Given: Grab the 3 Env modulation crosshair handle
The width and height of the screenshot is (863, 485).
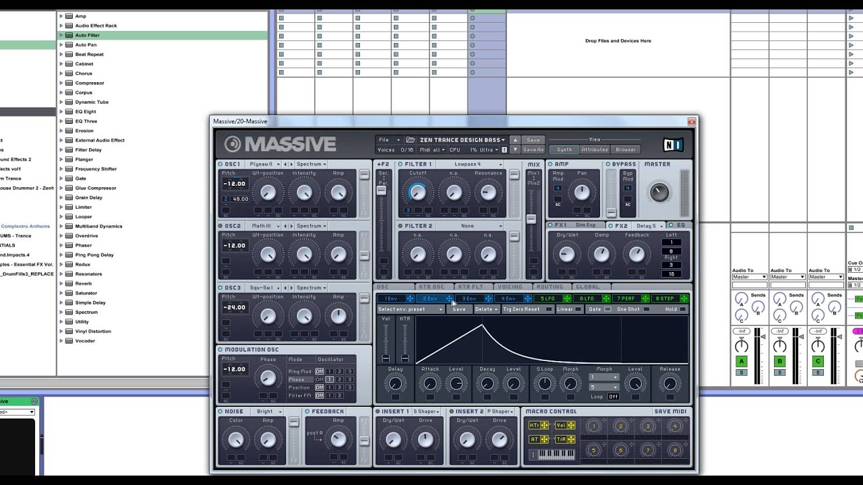Looking at the screenshot, I should [488, 298].
